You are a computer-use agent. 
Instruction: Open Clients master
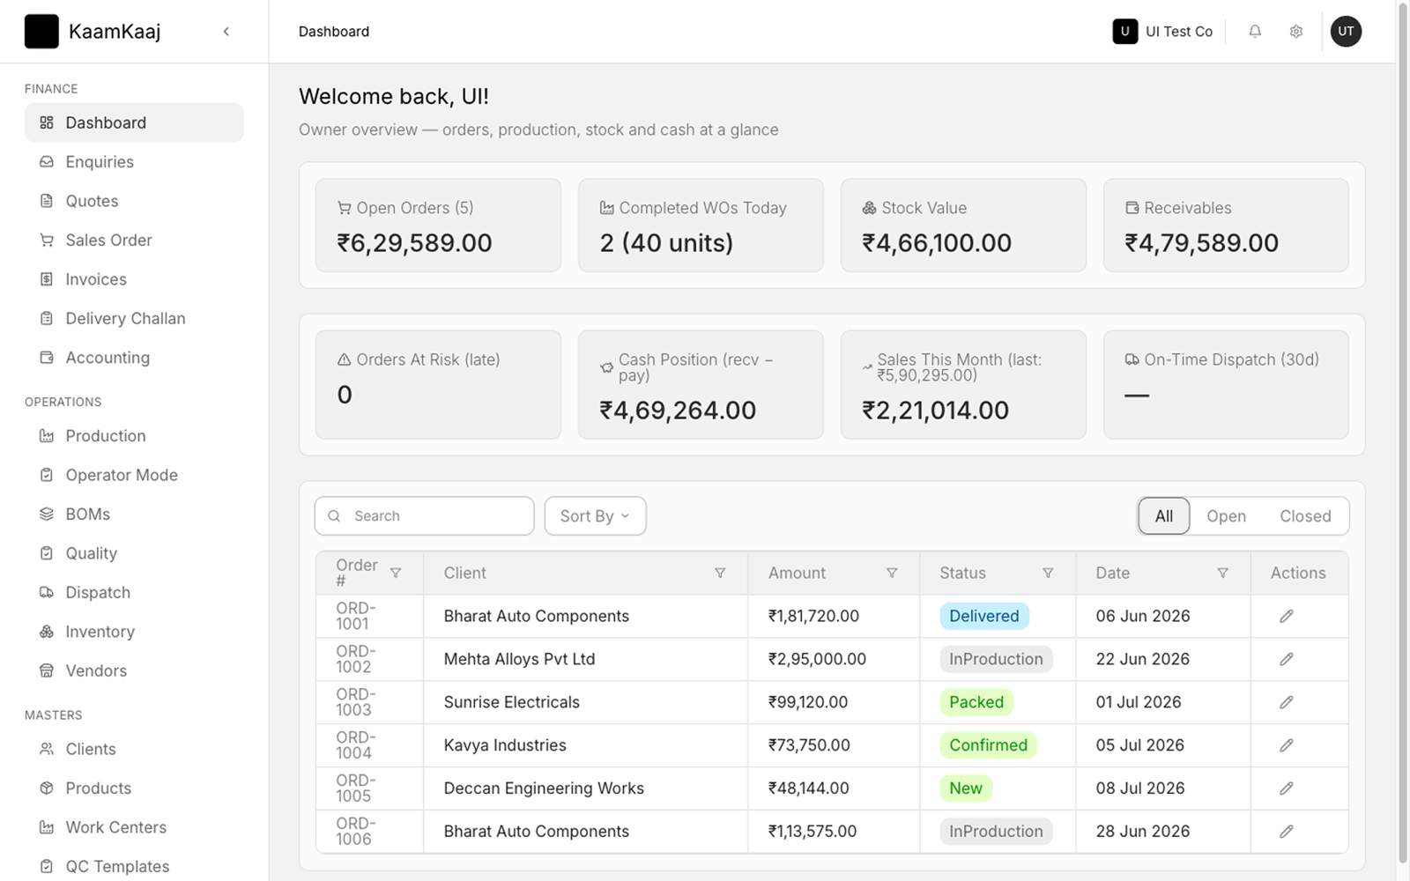[134, 749]
